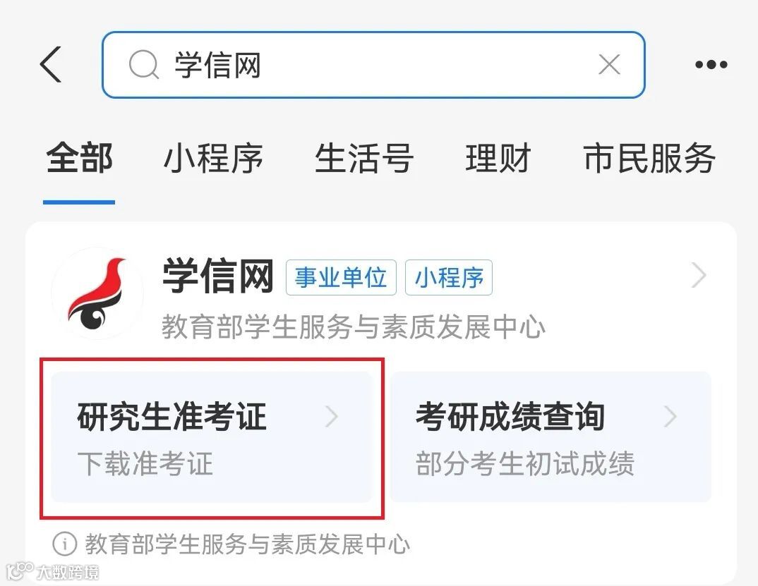Tap the 学信网 red bird logo
Viewport: 758px width, 586px height.
pos(97,294)
